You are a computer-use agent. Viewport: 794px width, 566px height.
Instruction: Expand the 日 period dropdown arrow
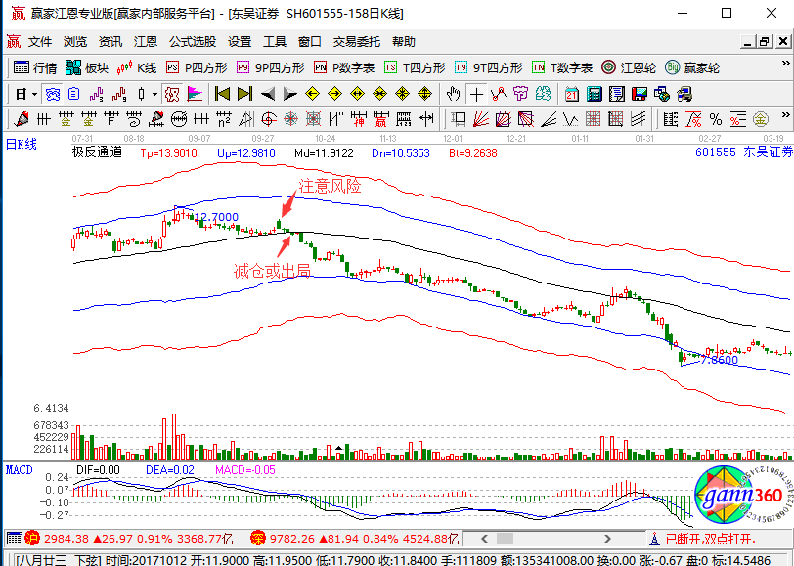pos(34,94)
